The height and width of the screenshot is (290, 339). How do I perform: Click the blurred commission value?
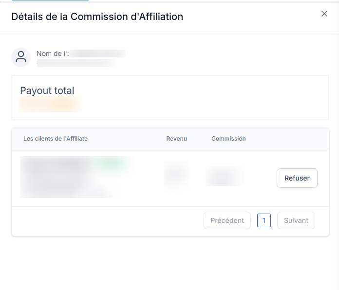coord(225,176)
